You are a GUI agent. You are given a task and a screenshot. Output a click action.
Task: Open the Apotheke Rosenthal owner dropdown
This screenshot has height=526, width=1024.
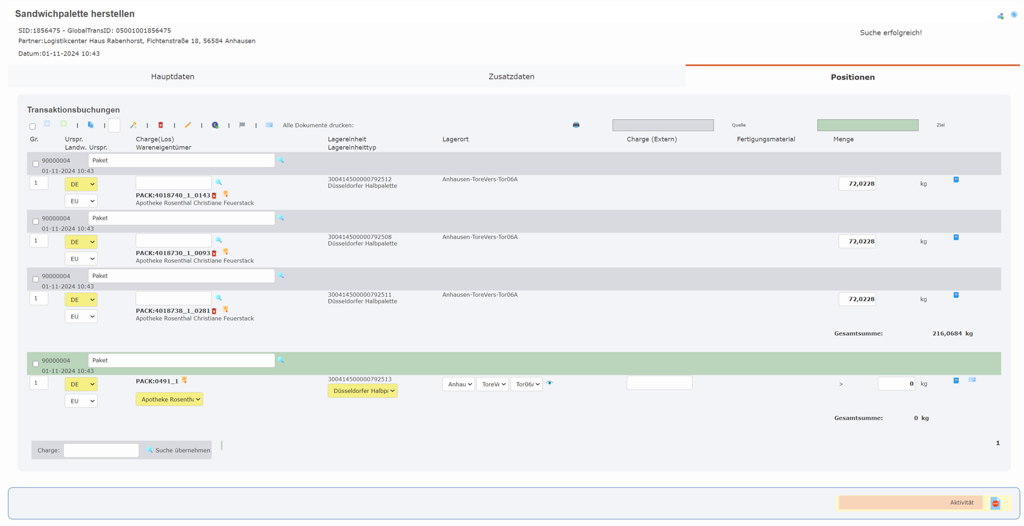pyautogui.click(x=169, y=400)
